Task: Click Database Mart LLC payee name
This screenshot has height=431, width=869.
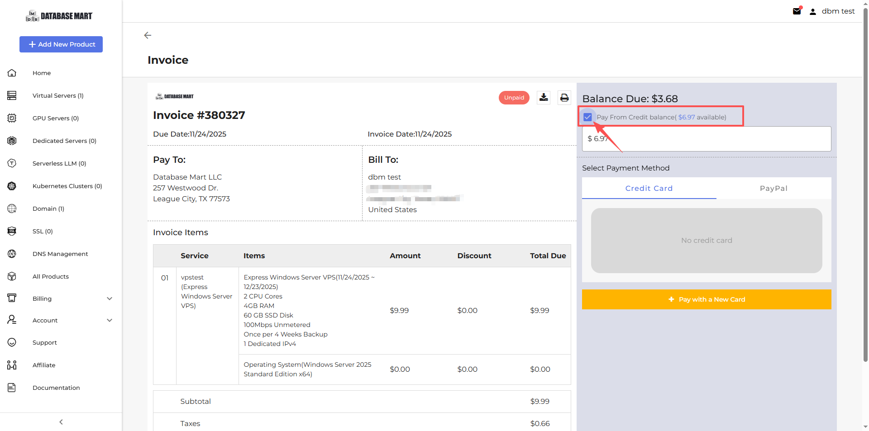Action: 187,177
